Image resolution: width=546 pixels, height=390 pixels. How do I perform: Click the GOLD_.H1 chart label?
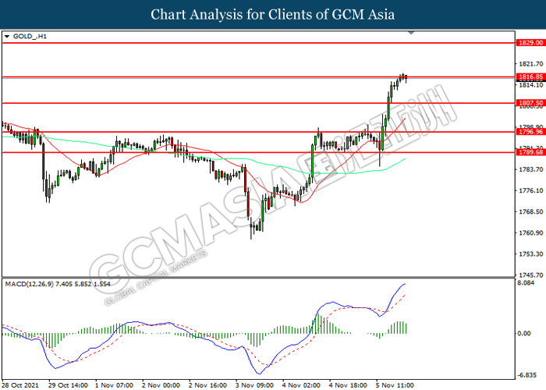coord(30,37)
